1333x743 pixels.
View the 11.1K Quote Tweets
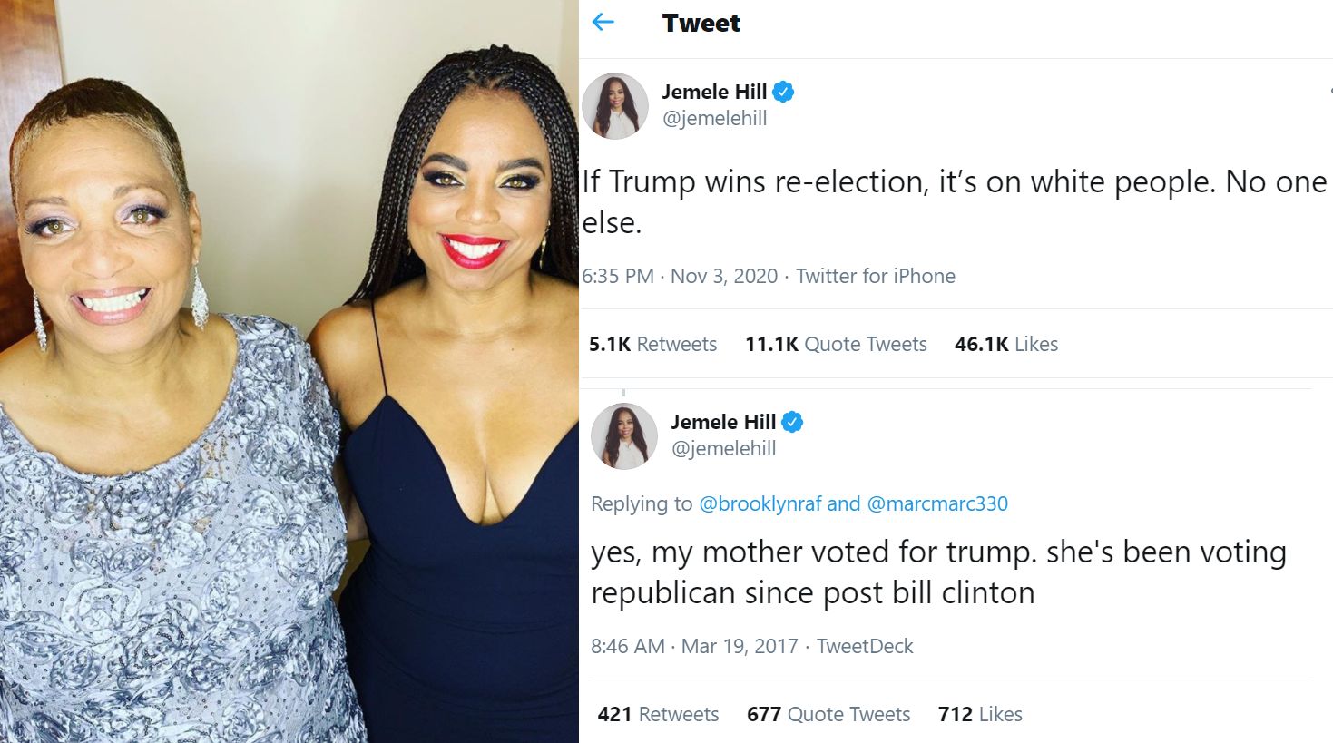pos(836,344)
